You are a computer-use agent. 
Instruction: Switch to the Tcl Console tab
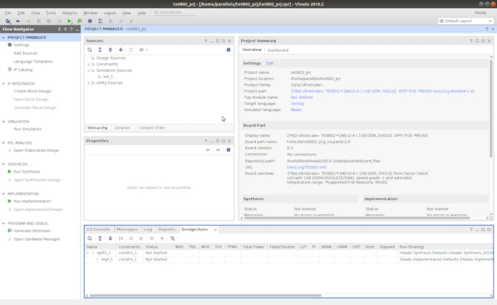pos(98,230)
